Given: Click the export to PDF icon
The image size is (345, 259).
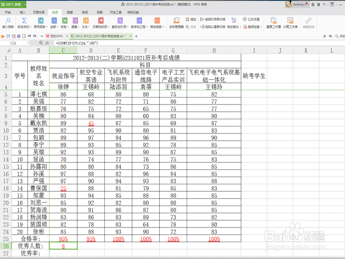Looking at the screenshot, I should point(13,36).
